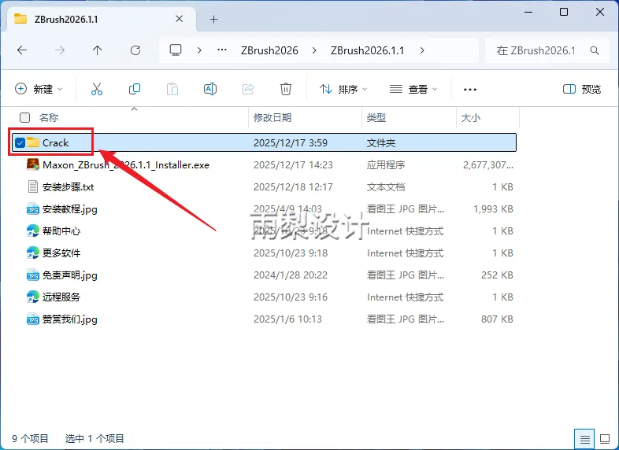
Task: Open the 查看 view dropdown
Action: 413,89
